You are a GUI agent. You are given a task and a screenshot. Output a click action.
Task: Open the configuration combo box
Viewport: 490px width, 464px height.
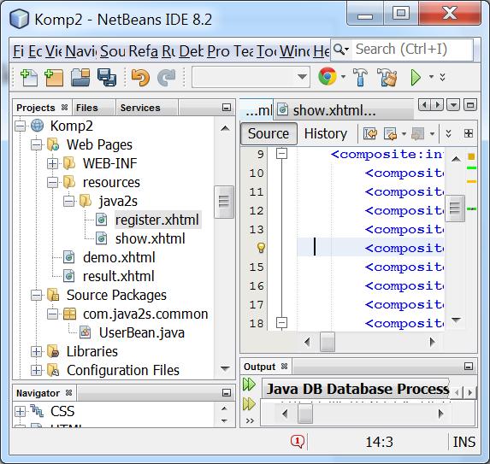[251, 77]
